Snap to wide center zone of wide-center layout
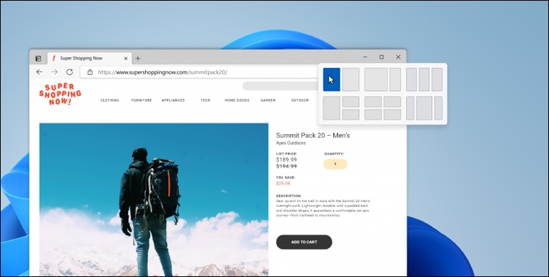549x277 pixels. click(424, 108)
